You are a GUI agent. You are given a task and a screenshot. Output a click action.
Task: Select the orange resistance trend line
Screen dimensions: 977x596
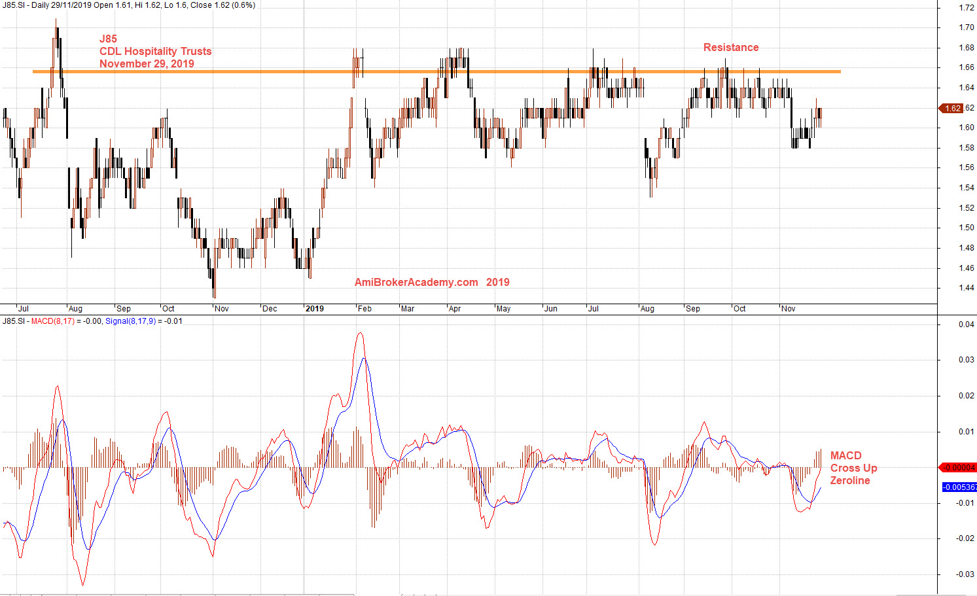pos(436,71)
